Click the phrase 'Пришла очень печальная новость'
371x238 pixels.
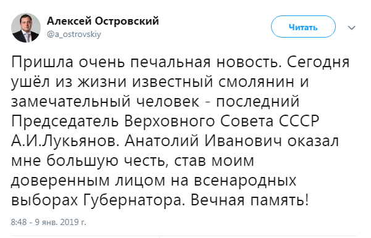tap(146, 63)
